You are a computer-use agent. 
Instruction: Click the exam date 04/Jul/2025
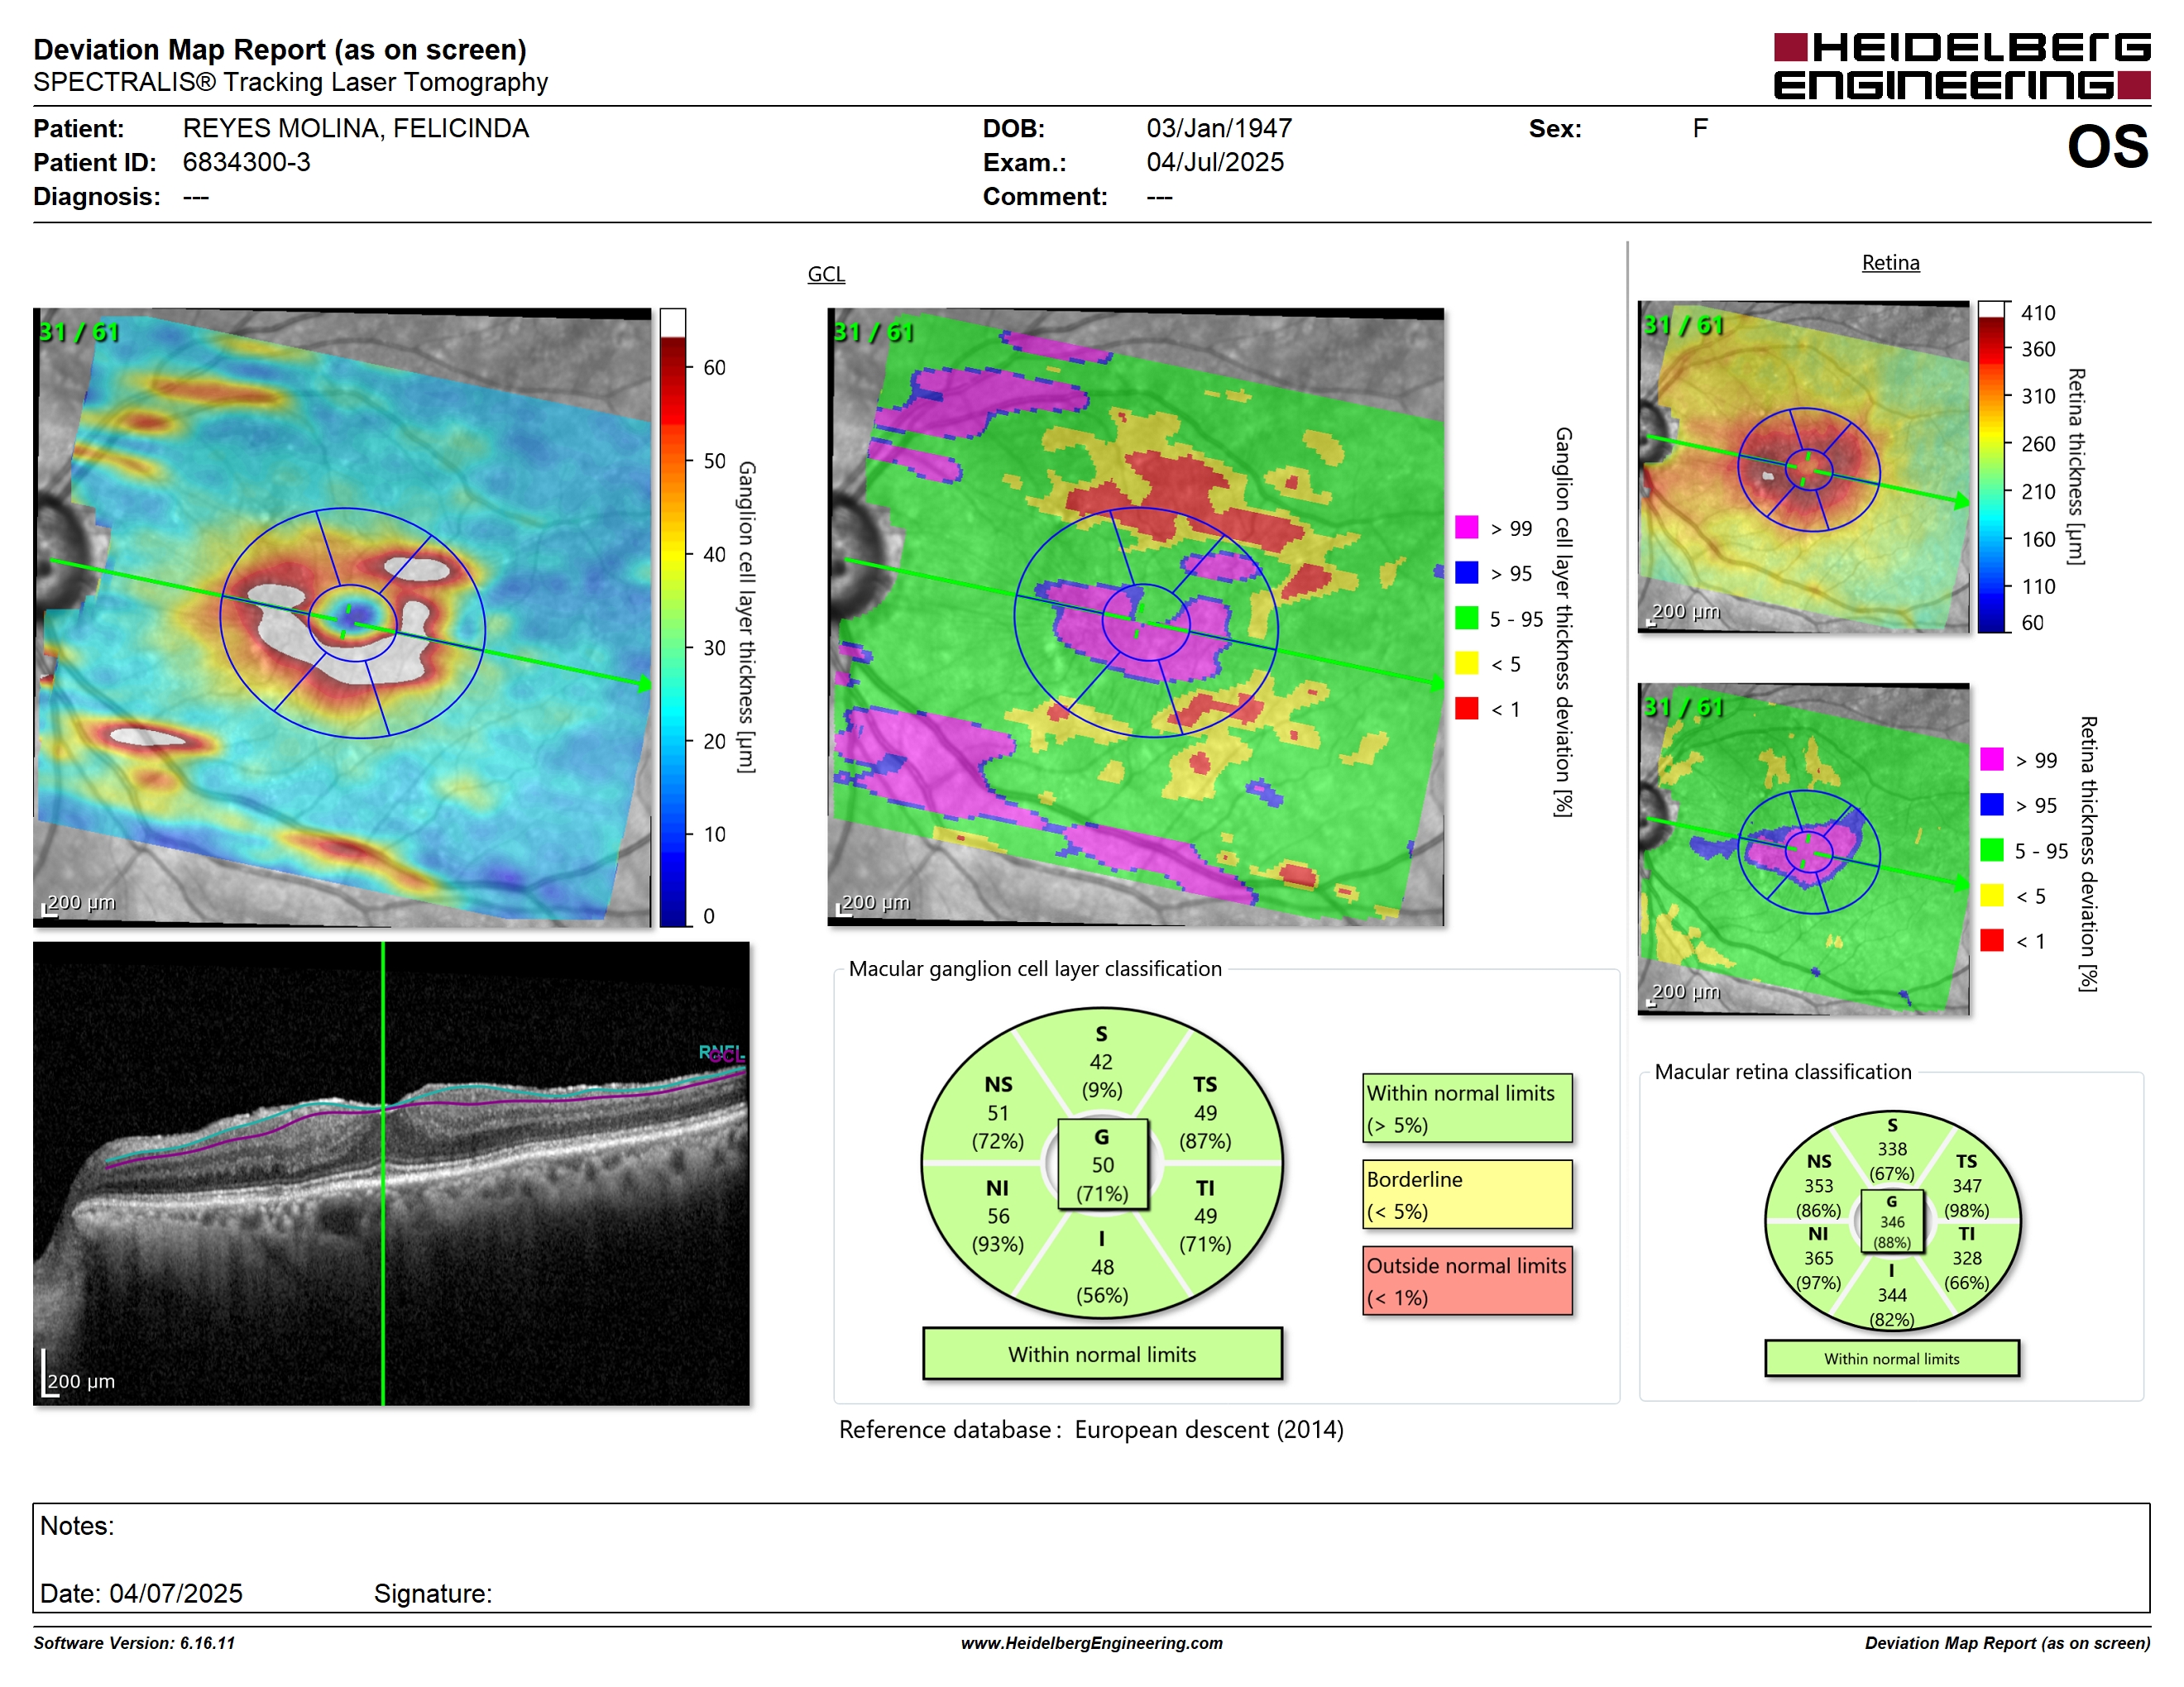[x=1214, y=162]
